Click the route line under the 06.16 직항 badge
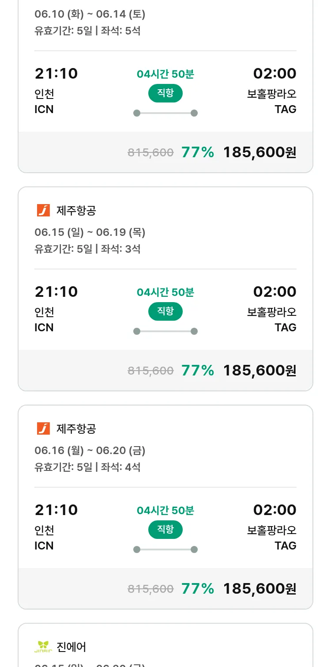This screenshot has height=667, width=331. (165, 550)
